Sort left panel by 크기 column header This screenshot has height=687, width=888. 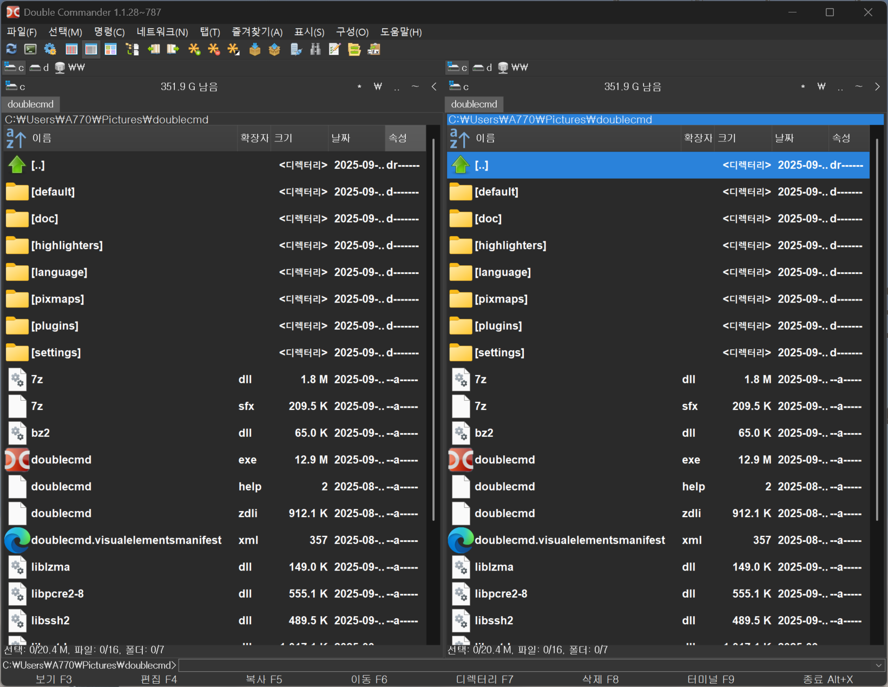tap(299, 138)
